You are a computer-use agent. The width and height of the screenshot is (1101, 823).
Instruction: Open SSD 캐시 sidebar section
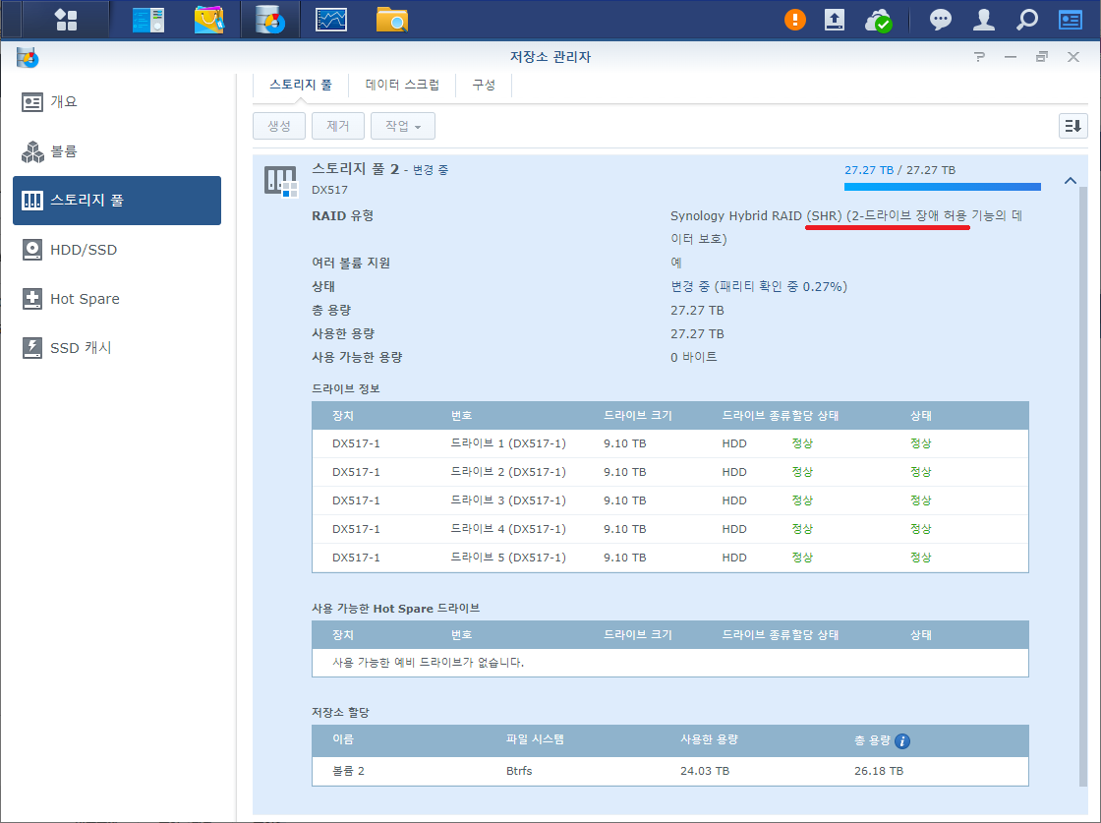(117, 348)
